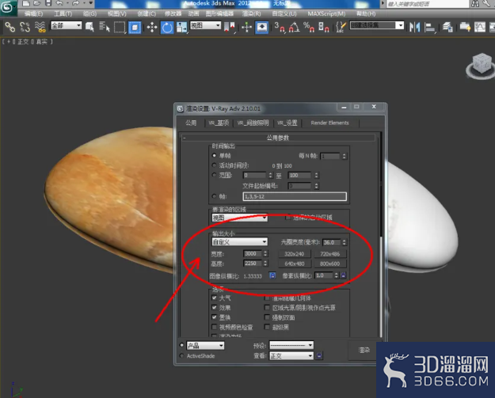Open the 3ds Max application menu logo
Screen dimensions: 495x398
pyautogui.click(x=7, y=7)
